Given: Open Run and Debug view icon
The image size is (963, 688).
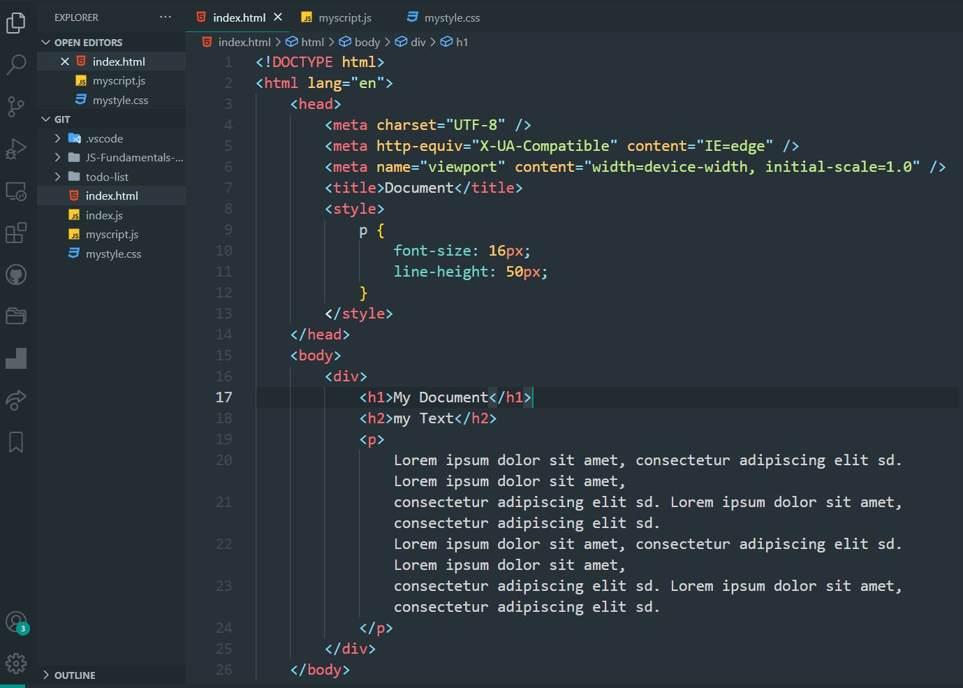Looking at the screenshot, I should [x=16, y=149].
